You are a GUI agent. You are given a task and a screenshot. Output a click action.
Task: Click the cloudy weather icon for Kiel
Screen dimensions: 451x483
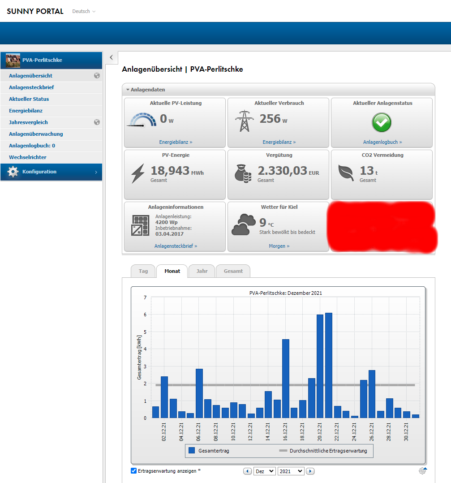click(244, 224)
